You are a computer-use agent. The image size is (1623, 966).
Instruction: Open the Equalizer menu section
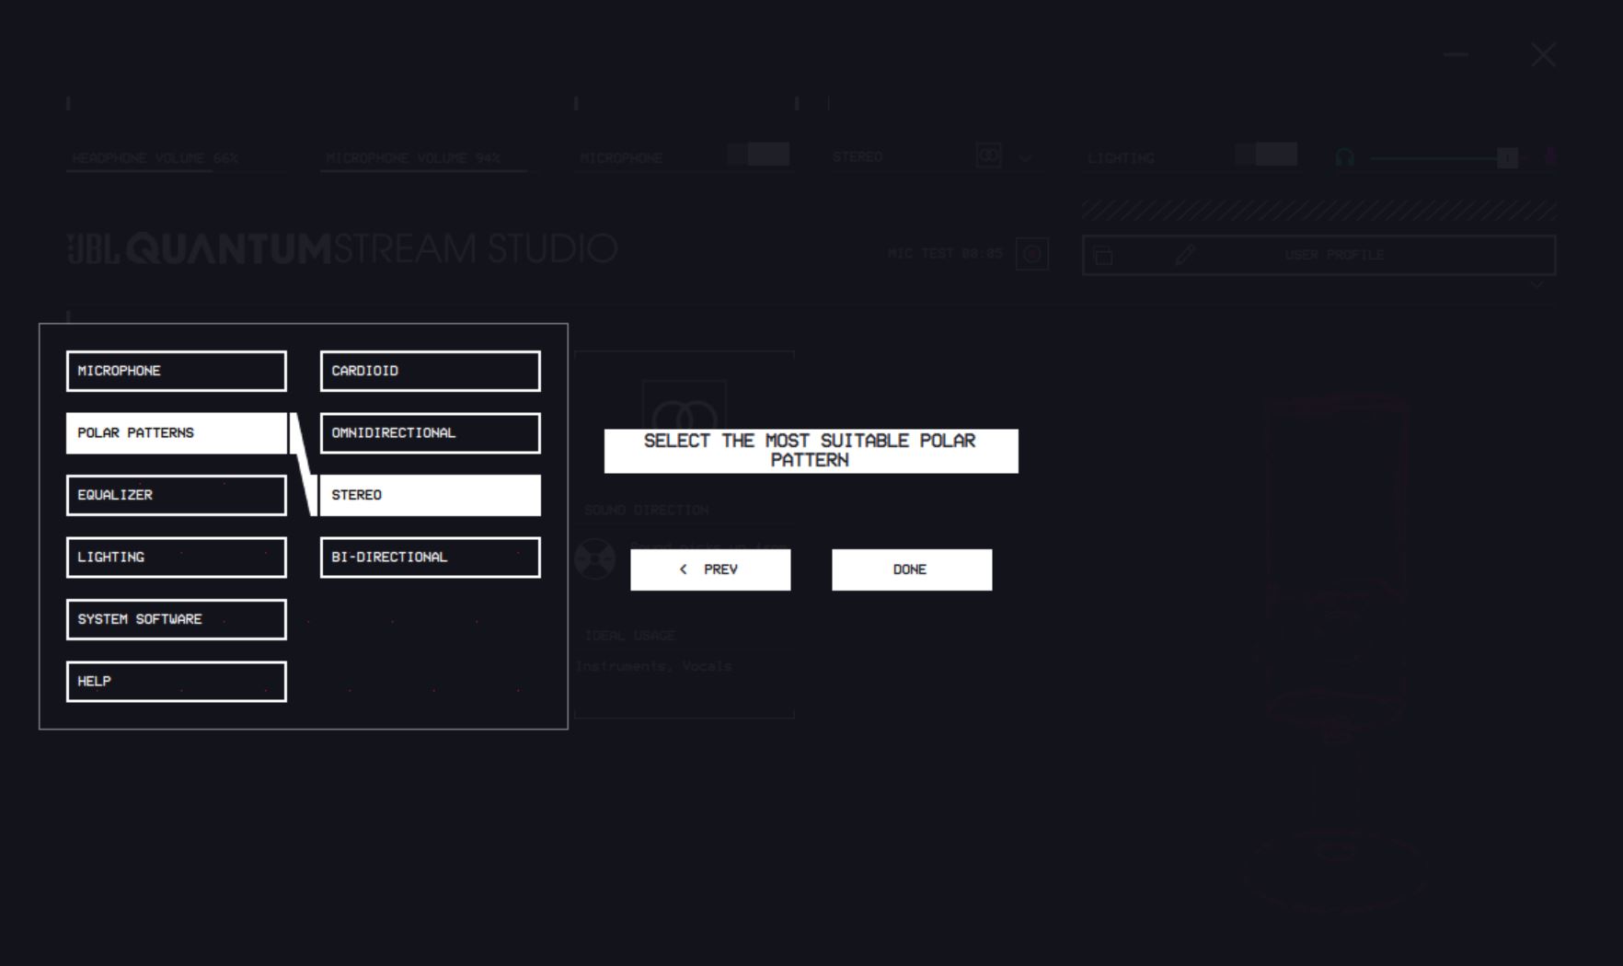[176, 495]
